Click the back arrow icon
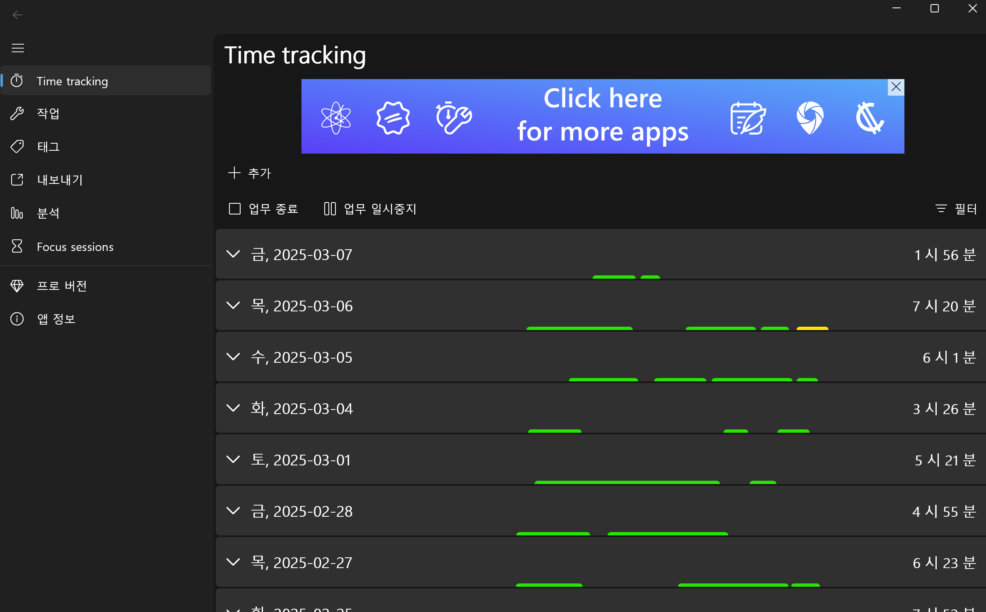This screenshot has width=986, height=612. coord(17,15)
